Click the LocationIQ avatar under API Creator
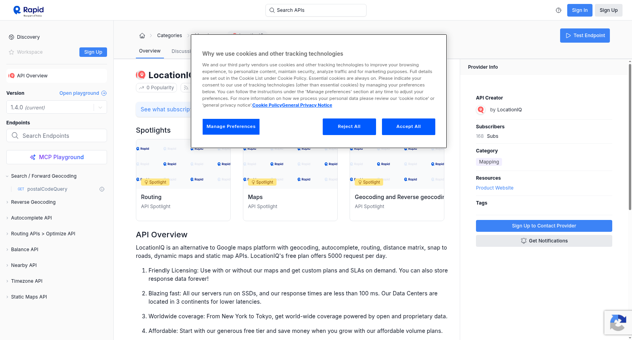Screen dimensions: 632x340 (x=481, y=110)
